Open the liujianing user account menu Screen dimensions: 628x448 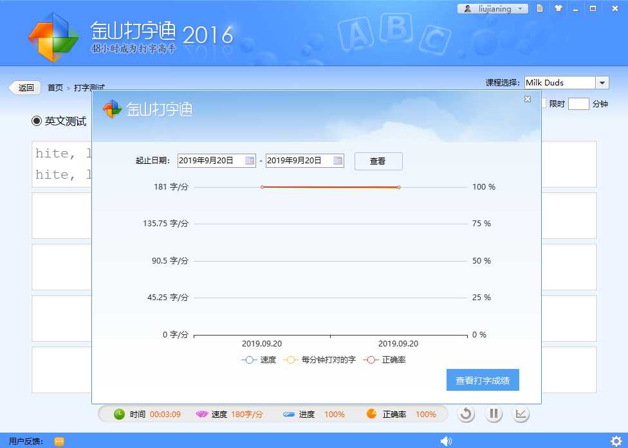492,8
